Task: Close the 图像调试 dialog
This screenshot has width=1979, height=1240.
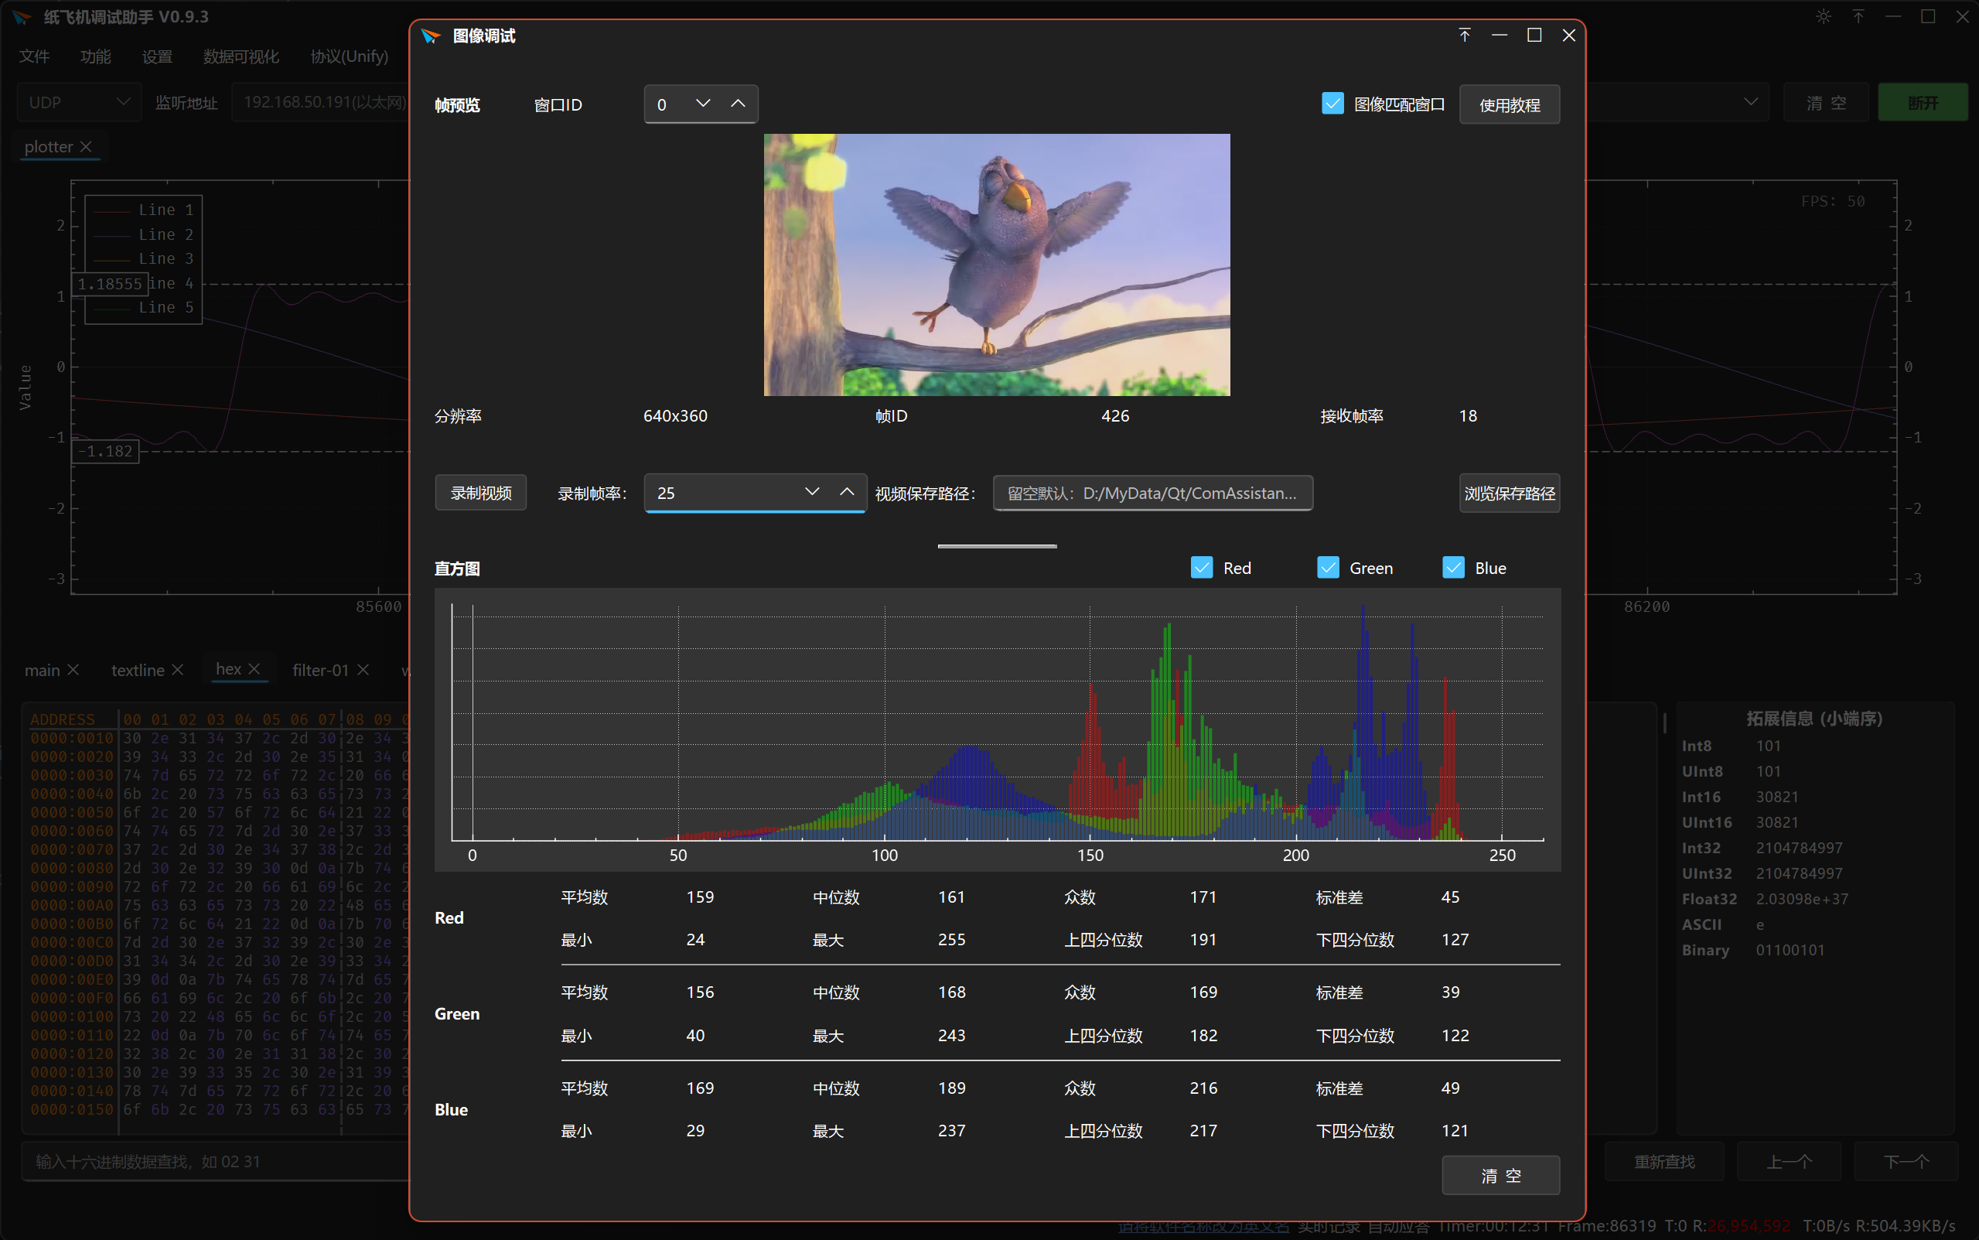Action: pyautogui.click(x=1568, y=36)
